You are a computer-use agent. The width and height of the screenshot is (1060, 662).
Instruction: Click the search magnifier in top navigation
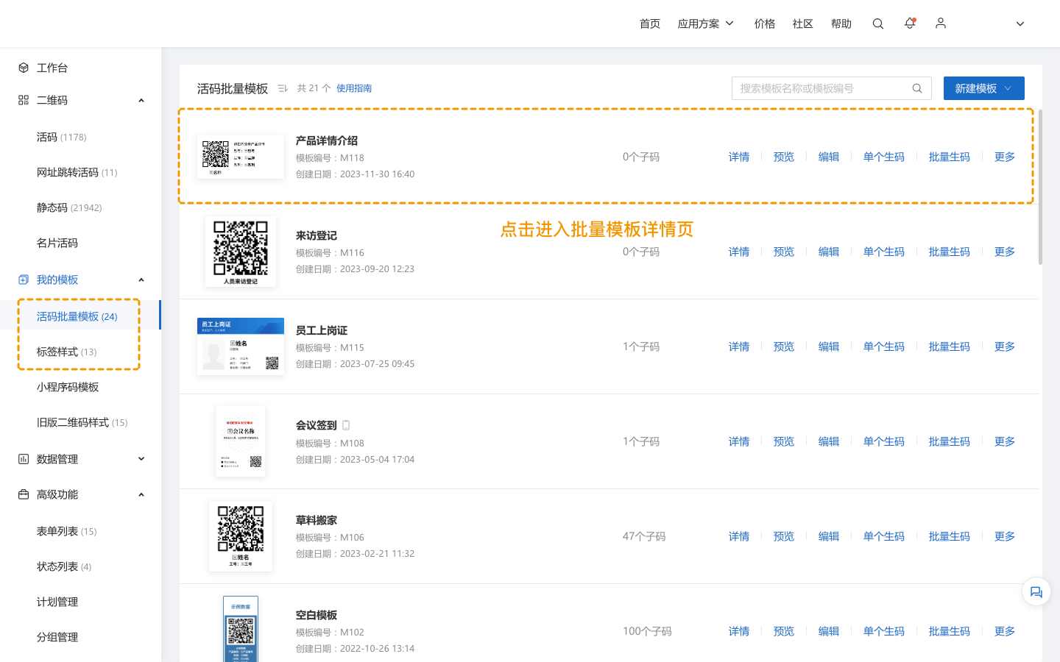click(878, 24)
